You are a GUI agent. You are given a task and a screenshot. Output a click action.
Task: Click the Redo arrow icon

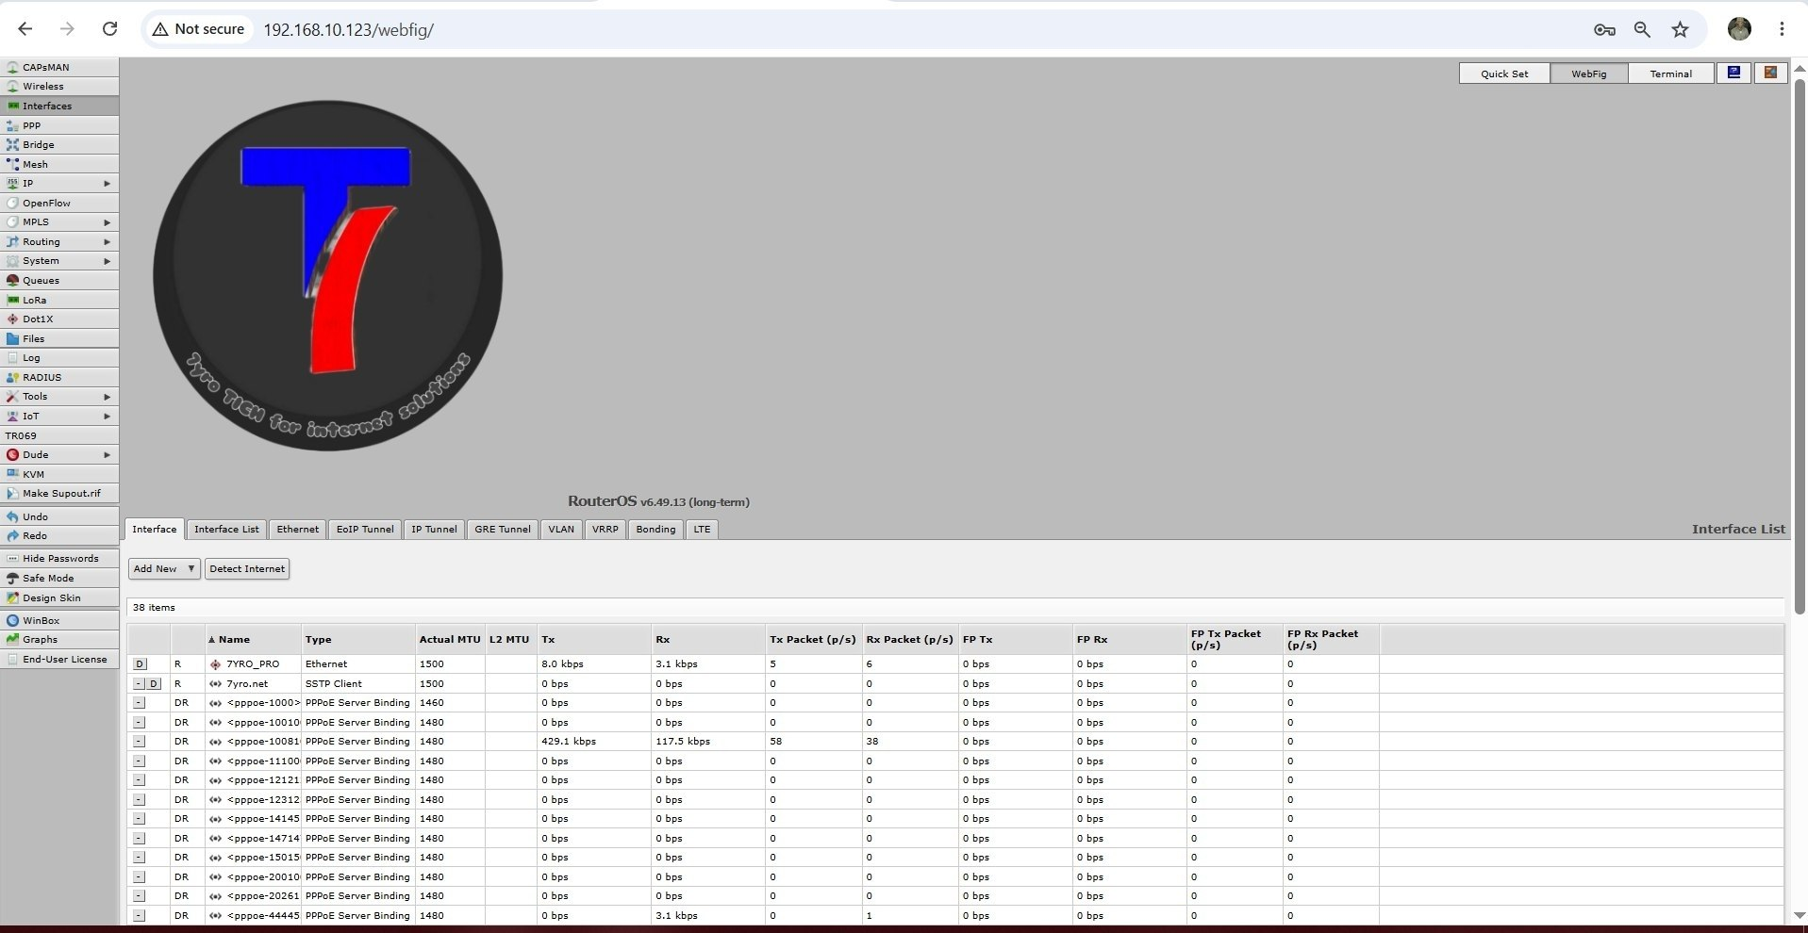[12, 536]
